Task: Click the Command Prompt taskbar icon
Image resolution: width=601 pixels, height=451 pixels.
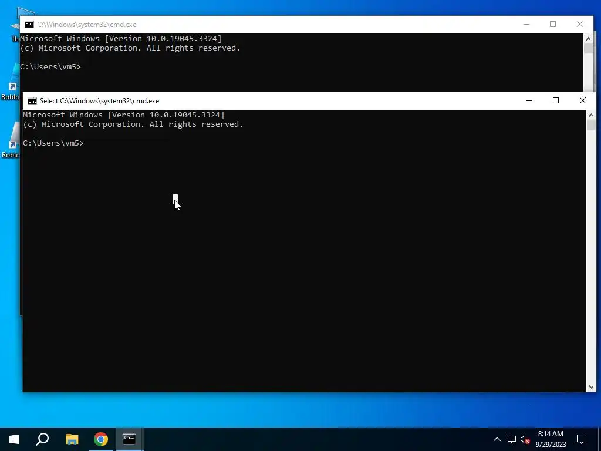Action: 129,439
